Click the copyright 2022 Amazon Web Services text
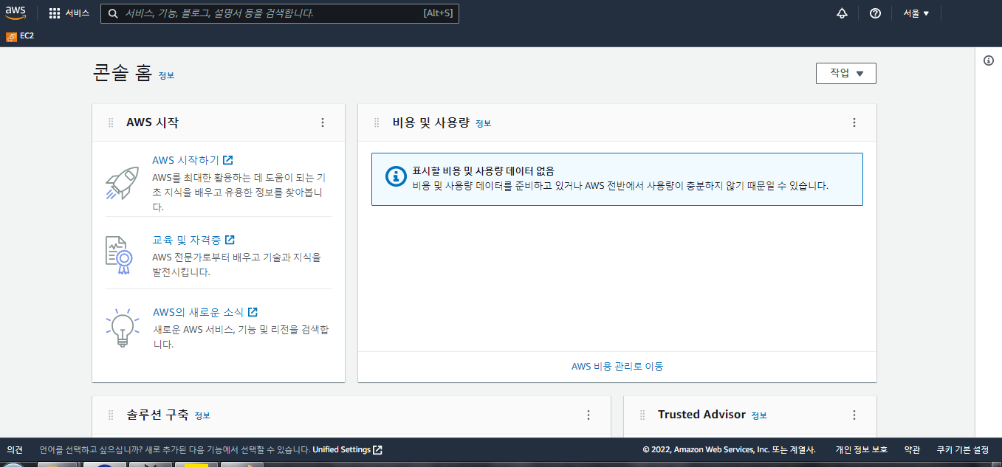The image size is (1002, 467). pos(729,450)
